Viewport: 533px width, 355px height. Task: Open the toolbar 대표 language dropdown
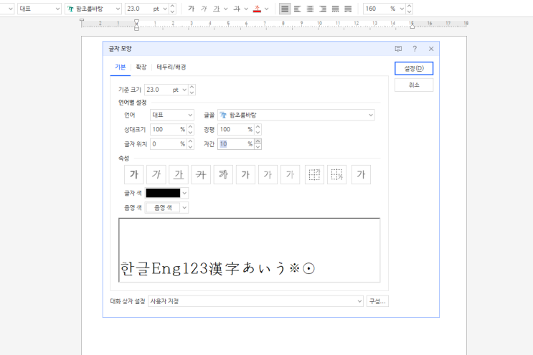(39, 9)
